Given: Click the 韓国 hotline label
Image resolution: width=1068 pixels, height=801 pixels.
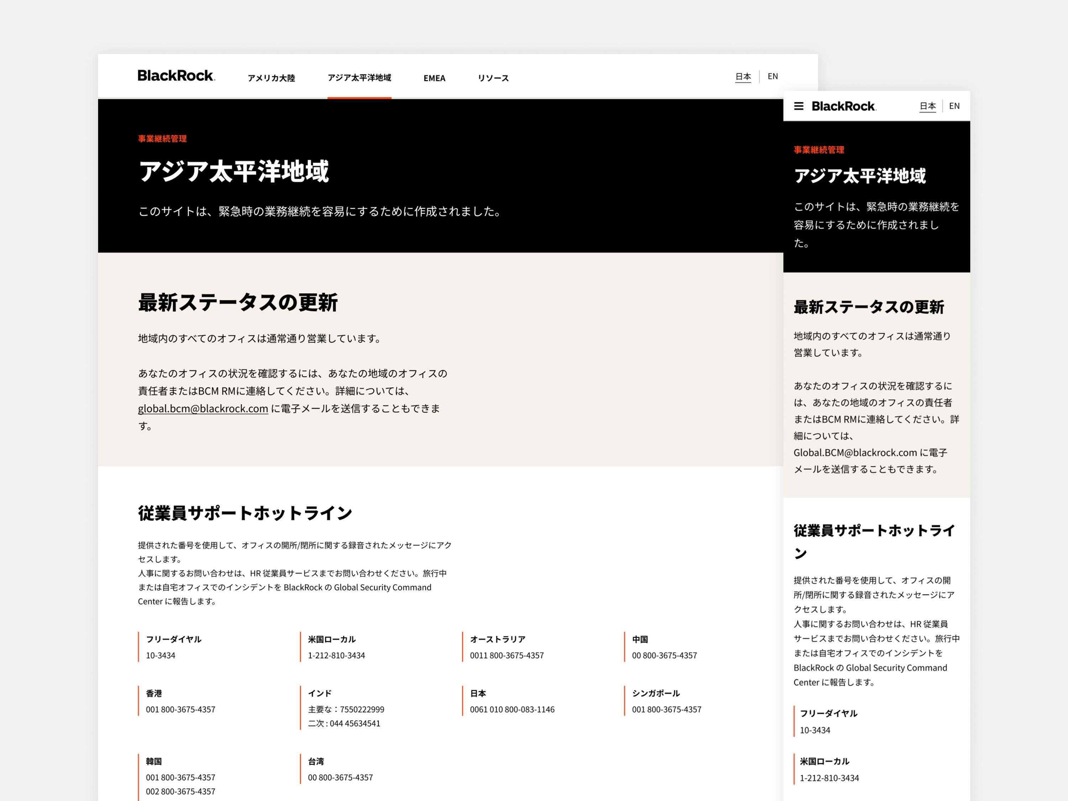Looking at the screenshot, I should click(x=153, y=761).
